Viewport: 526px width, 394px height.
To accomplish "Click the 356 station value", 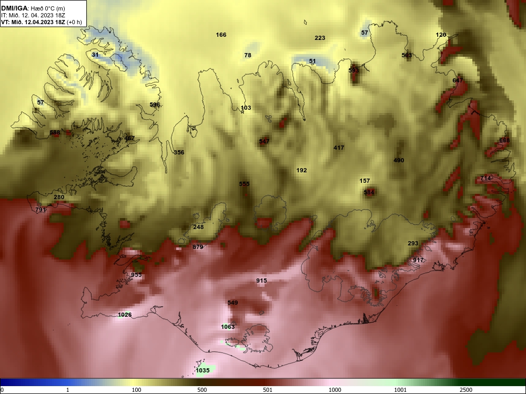I will 179,152.
